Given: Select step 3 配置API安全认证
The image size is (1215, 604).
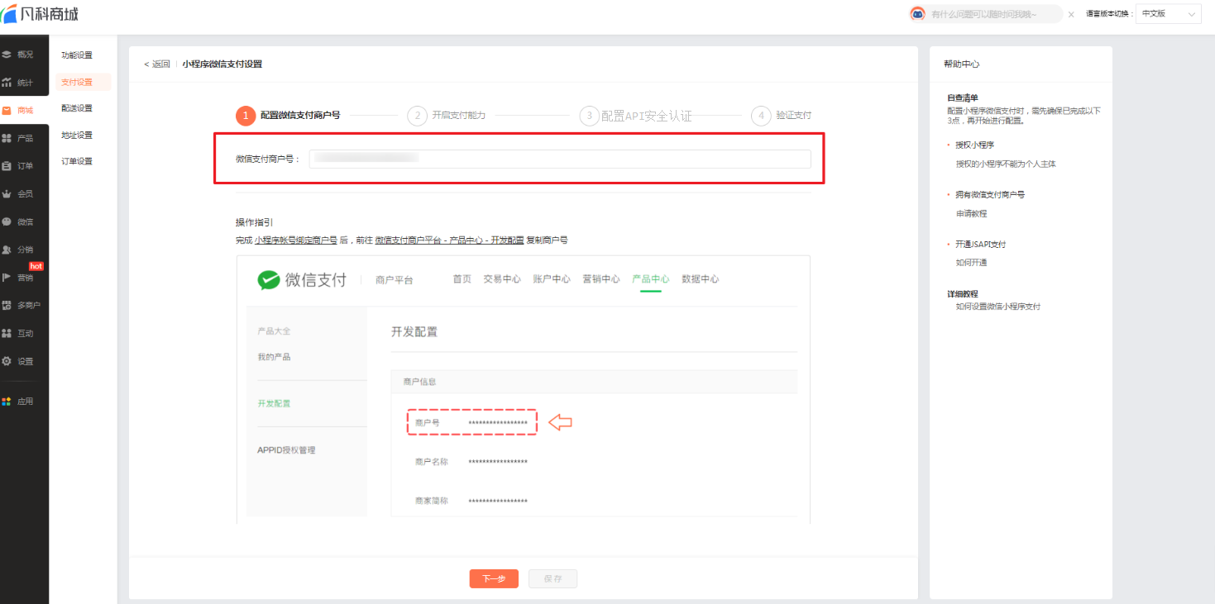Looking at the screenshot, I should [636, 116].
